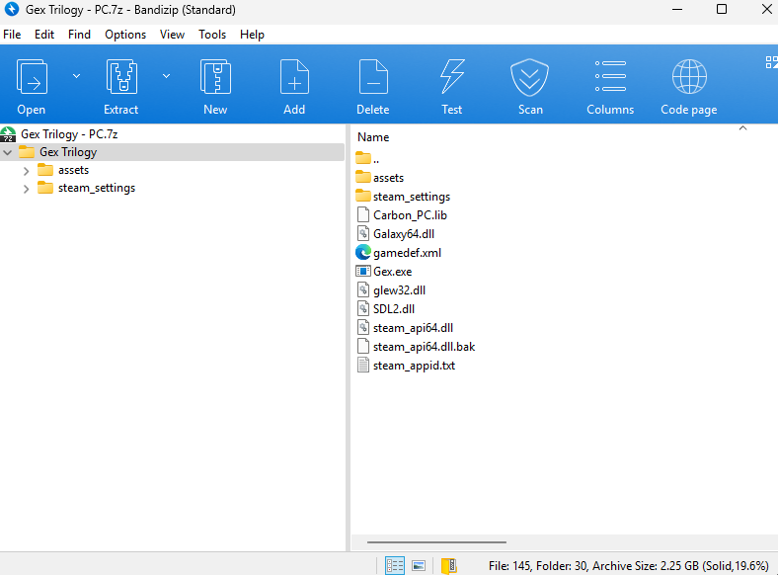
Task: Open the dropdown arrow beside Open
Action: (x=76, y=76)
